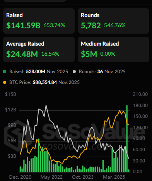
Task: Click the 30.00 right axis label
Action: [139, 161]
